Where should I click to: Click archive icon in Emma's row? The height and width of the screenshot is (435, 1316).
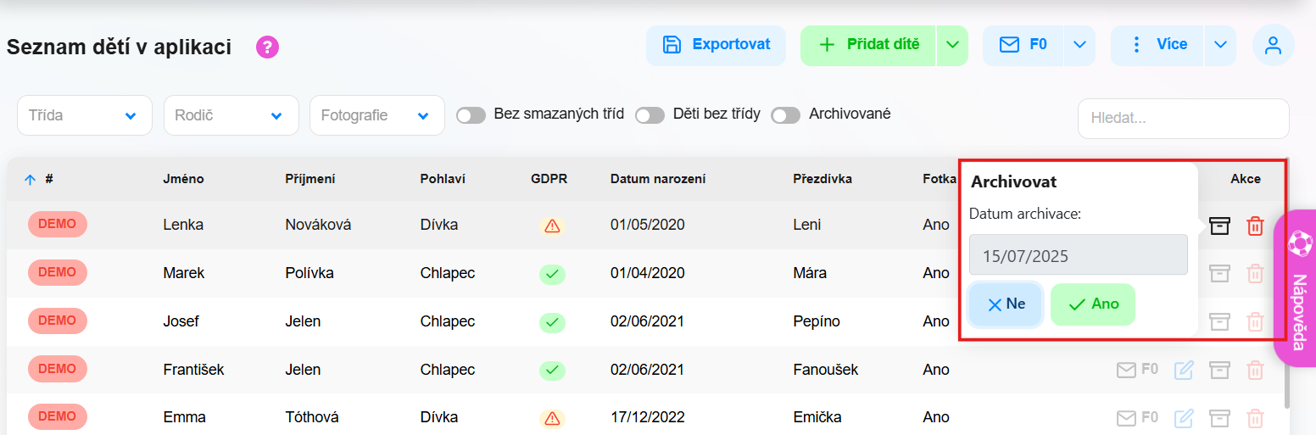1219,418
